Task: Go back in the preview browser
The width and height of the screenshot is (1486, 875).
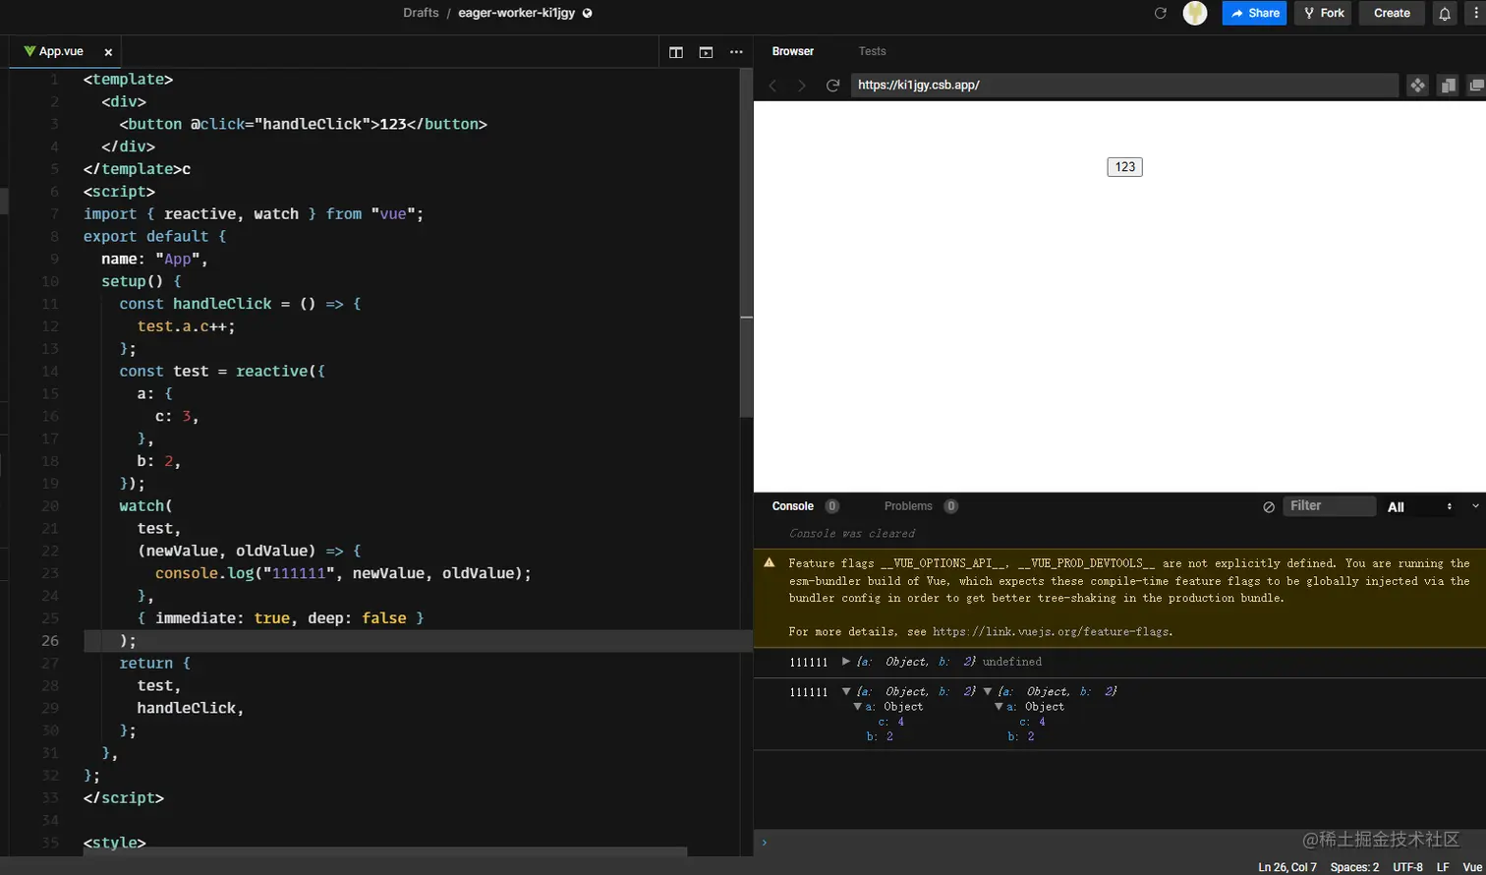Action: (x=772, y=86)
